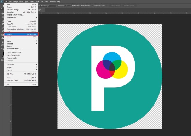This screenshot has width=191, height=136.
Task: Choose Open... from the File menu
Action: [x=21, y=7]
